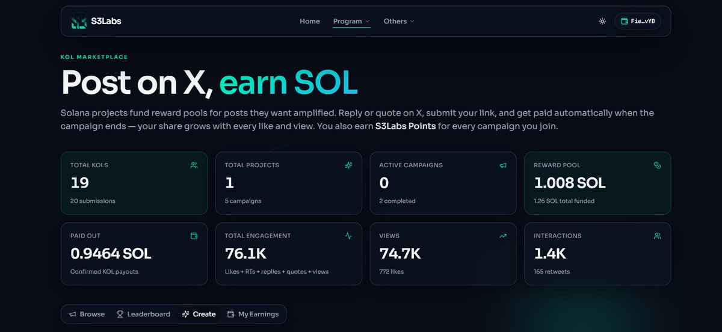Image resolution: width=722 pixels, height=332 pixels.
Task: Expand the Program dropdown chevron
Action: (367, 21)
